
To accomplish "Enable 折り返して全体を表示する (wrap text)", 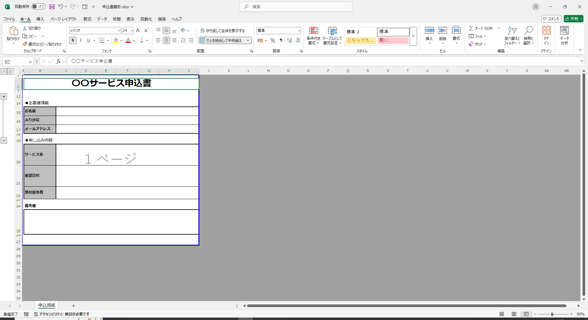I will (223, 30).
